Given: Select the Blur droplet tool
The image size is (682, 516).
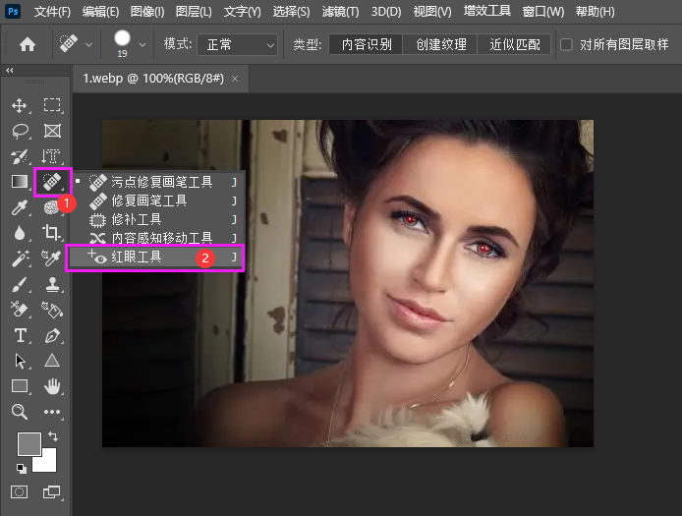Looking at the screenshot, I should 19,233.
